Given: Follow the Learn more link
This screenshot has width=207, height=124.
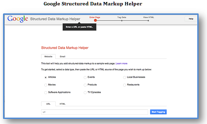Looking at the screenshot, I should point(122,64).
